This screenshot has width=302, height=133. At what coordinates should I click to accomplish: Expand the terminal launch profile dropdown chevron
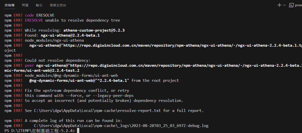284,5
